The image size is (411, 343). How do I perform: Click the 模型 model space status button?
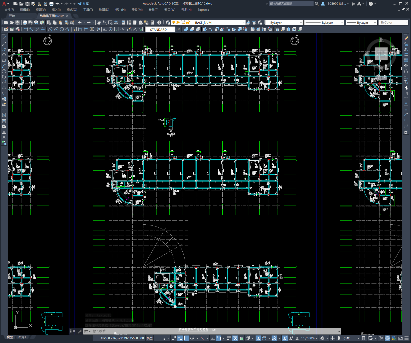coord(149,338)
